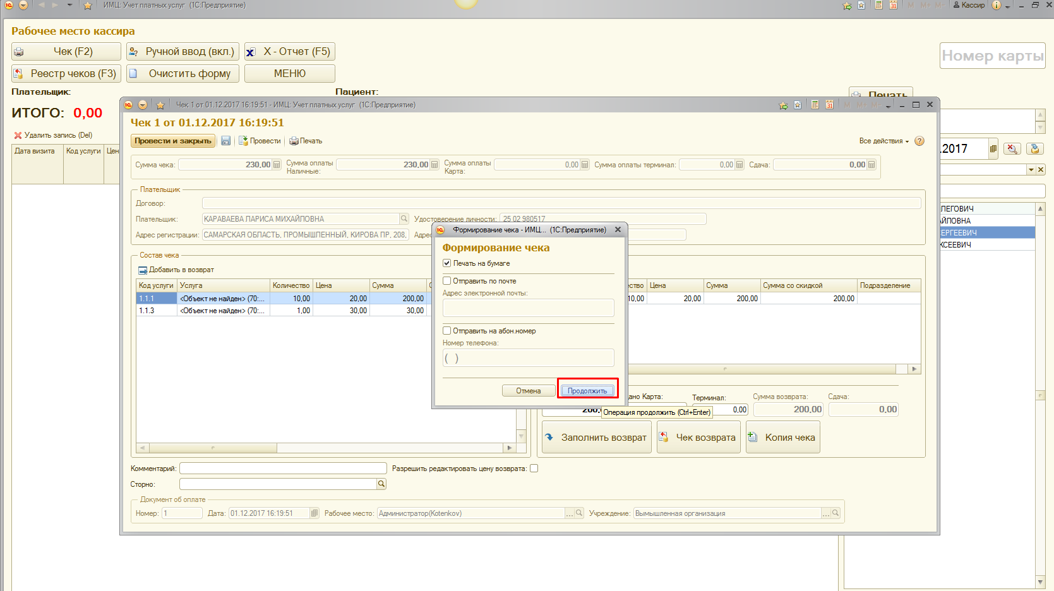Open selection ellipsis for Учреждение field
1054x591 pixels.
(825, 513)
